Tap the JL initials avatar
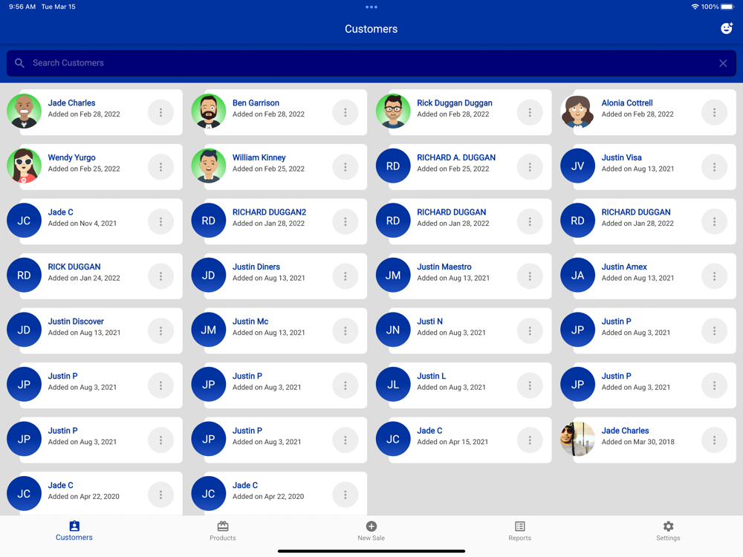Screen dimensions: 743x557 393,385
